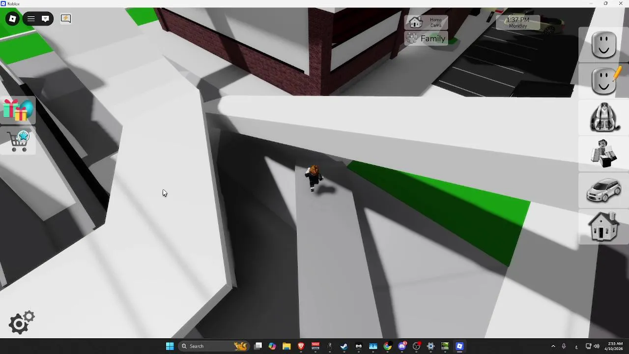Screen dimensions: 629x354
Task: Open the houses icon on right sidebar
Action: 604,227
